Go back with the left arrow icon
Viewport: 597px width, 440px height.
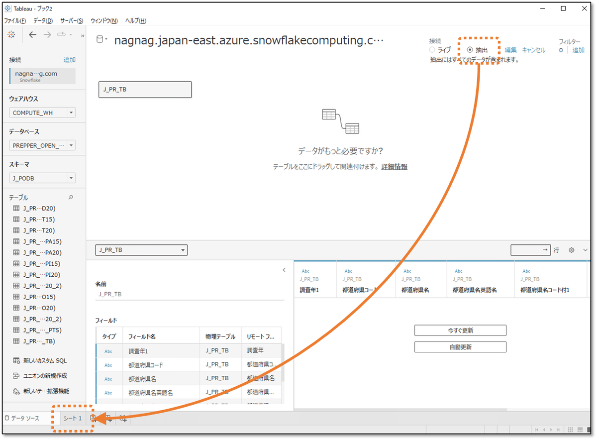click(32, 35)
